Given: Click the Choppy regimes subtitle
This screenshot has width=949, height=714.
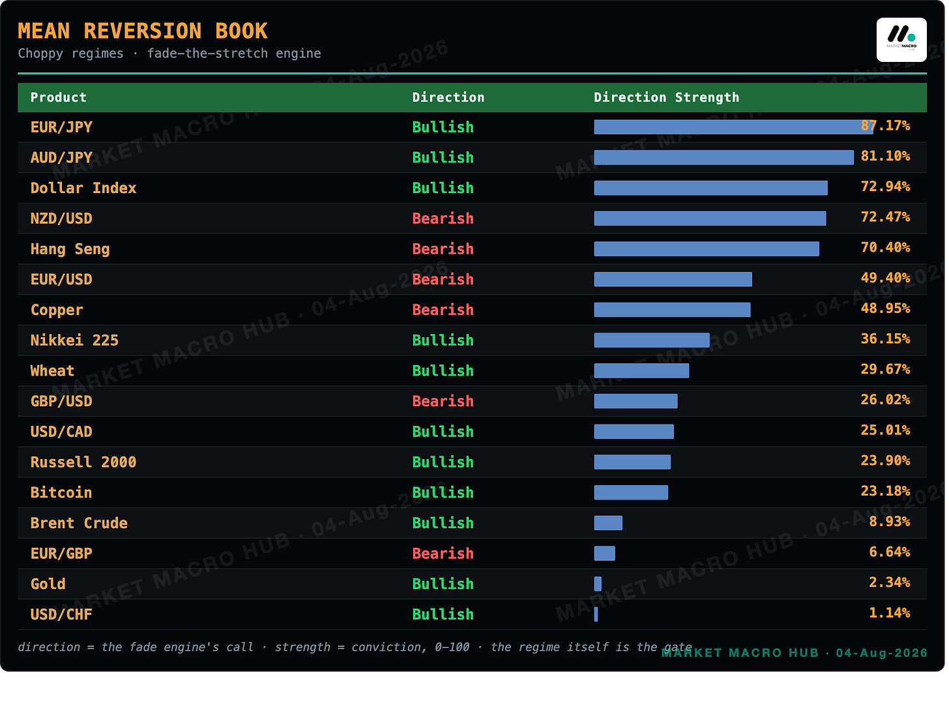Looking at the screenshot, I should click(x=169, y=53).
